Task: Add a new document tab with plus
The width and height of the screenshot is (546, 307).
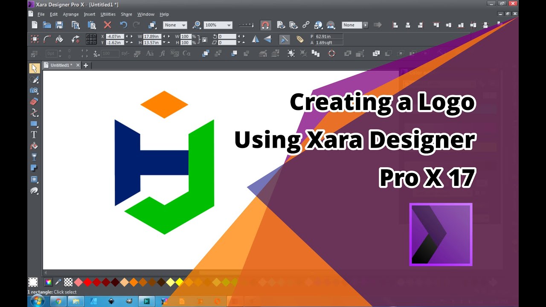Action: (x=86, y=65)
